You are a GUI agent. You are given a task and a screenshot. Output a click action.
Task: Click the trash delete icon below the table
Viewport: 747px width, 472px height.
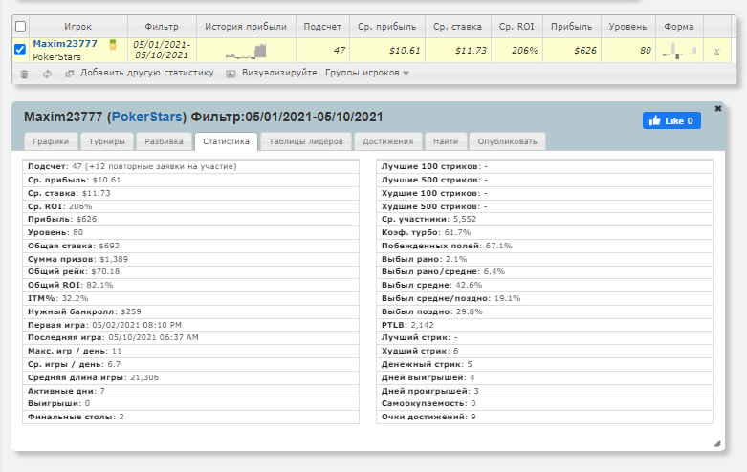click(24, 74)
